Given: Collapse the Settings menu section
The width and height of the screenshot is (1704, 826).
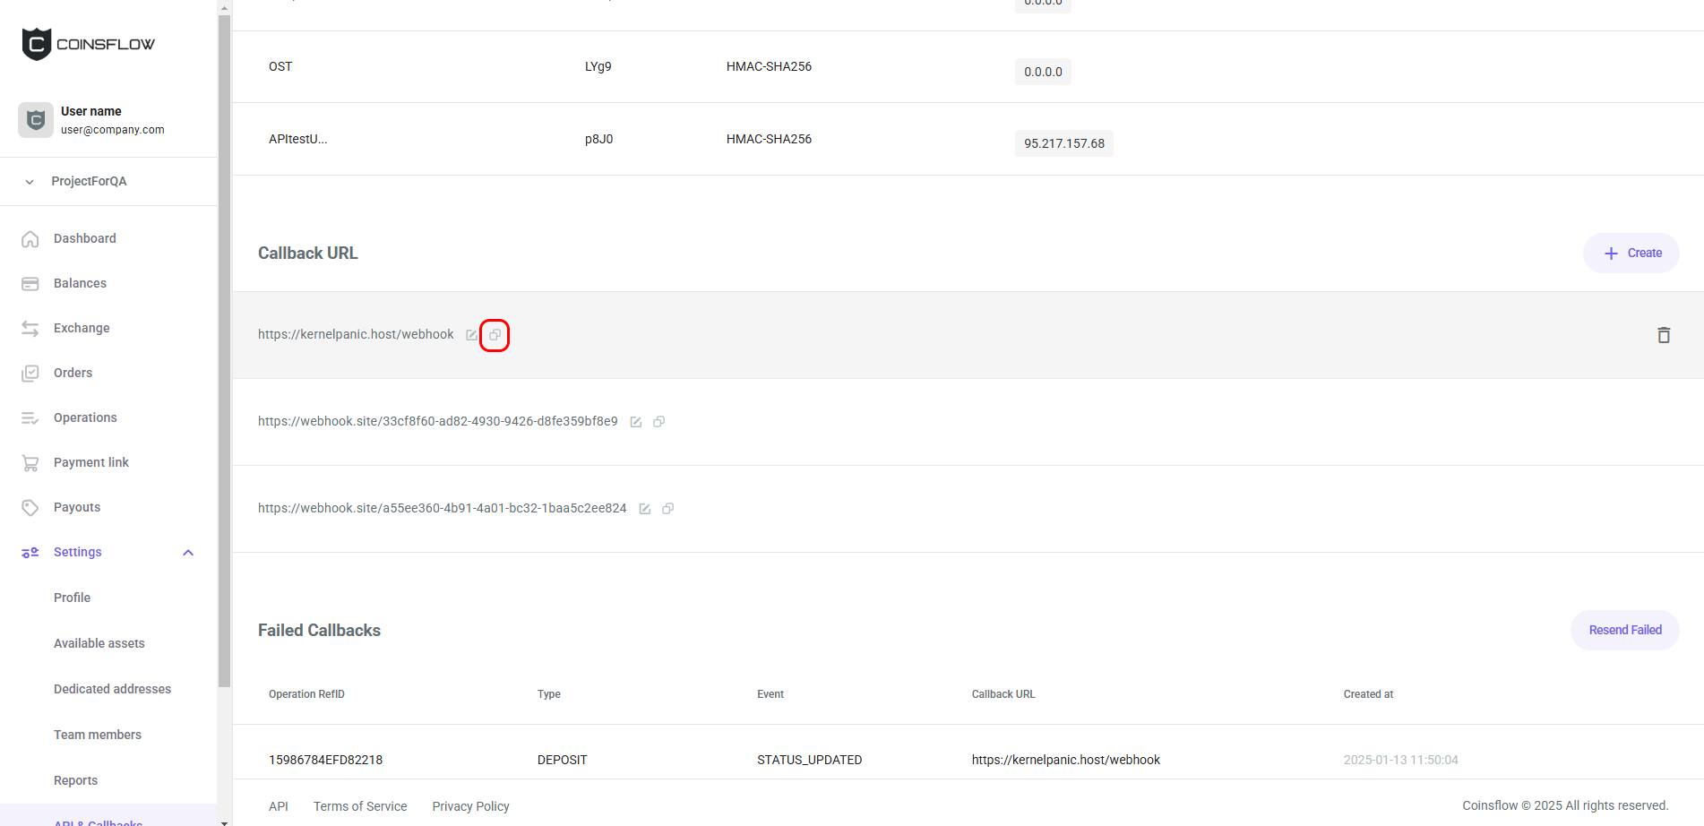Looking at the screenshot, I should coord(188,553).
